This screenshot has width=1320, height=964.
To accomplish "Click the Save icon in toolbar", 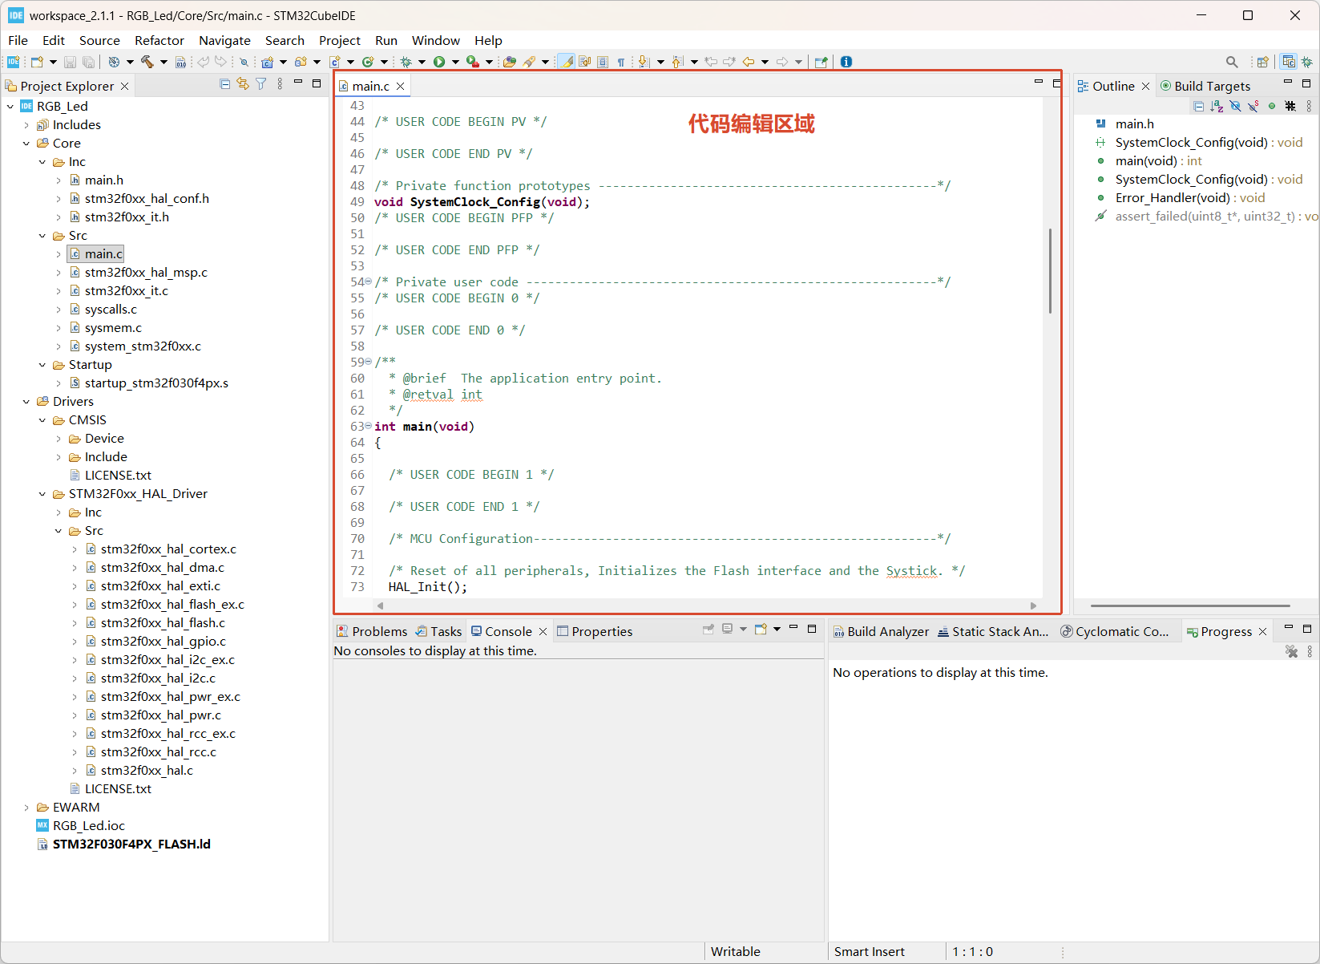I will pos(70,62).
